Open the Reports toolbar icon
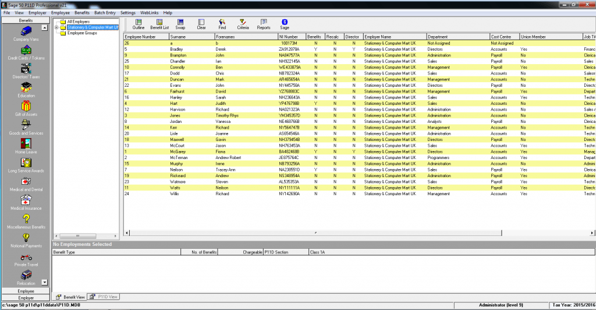This screenshot has width=596, height=310. pos(264,24)
